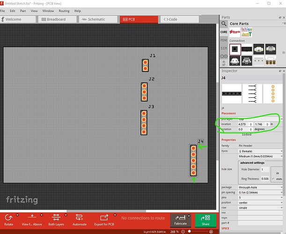The width and height of the screenshot is (286, 234).
Task: Click the Rotate button in bottom toolbar
Action: (x=8, y=220)
